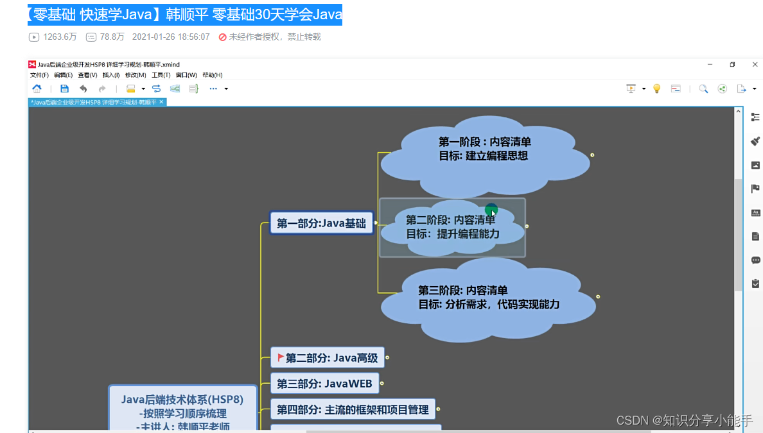Expand the dropdown next to the style icon

pos(143,89)
